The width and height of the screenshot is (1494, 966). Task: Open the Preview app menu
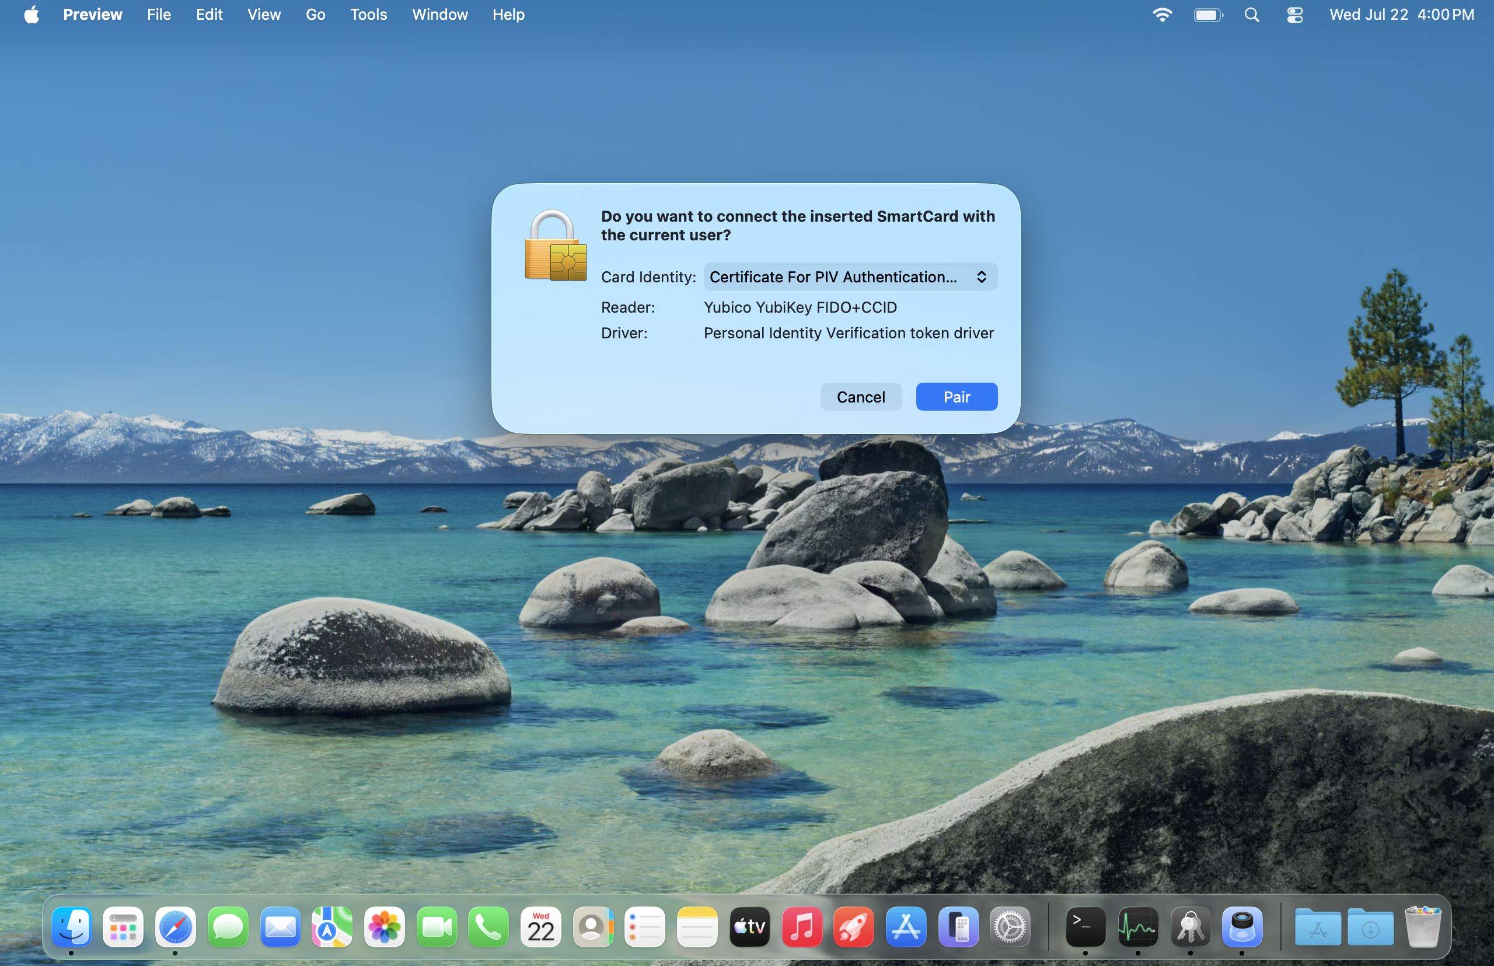(x=92, y=15)
